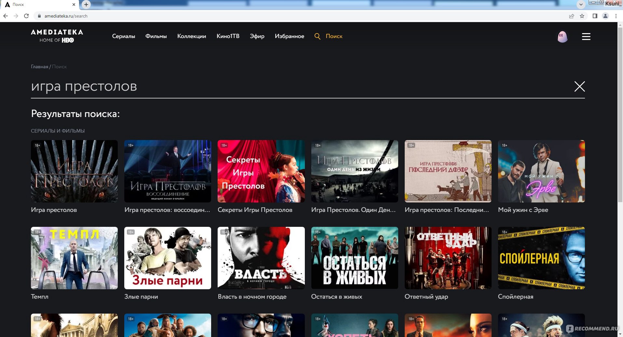Open the Спойлерная poster
Image resolution: width=623 pixels, height=337 pixels.
click(541, 258)
